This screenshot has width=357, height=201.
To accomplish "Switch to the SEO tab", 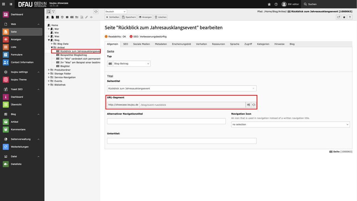I will (126, 44).
